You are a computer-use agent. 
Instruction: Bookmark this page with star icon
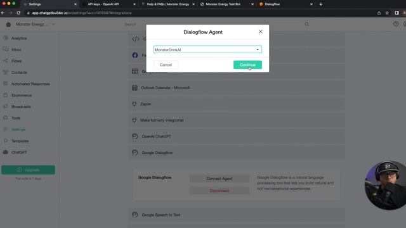[x=387, y=13]
